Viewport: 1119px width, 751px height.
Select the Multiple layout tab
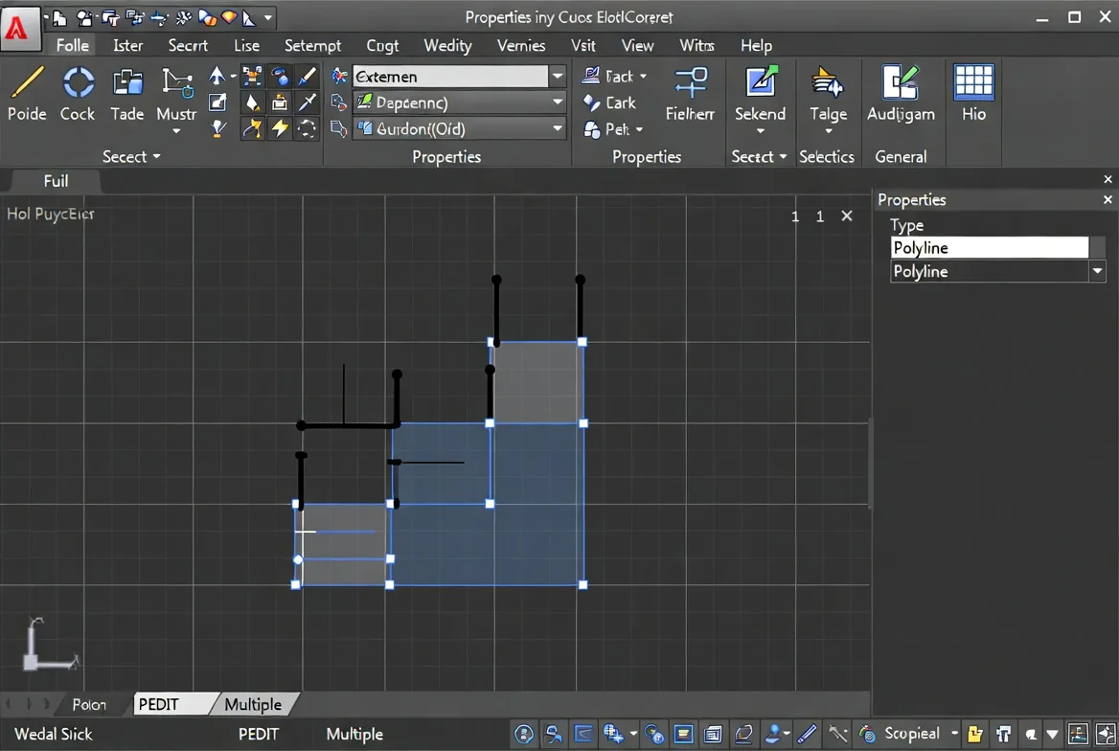(254, 705)
